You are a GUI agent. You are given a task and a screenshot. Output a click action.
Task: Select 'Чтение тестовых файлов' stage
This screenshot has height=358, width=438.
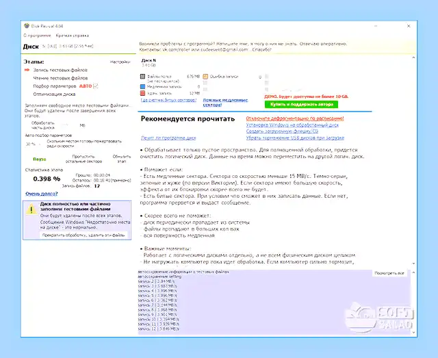pyautogui.click(x=60, y=78)
